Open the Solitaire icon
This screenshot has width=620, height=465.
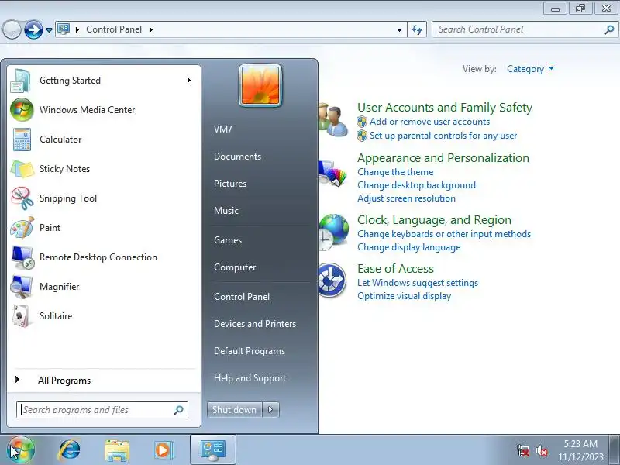[22, 316]
